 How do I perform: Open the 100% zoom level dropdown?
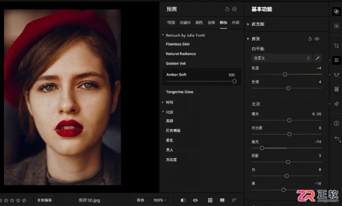click(159, 200)
